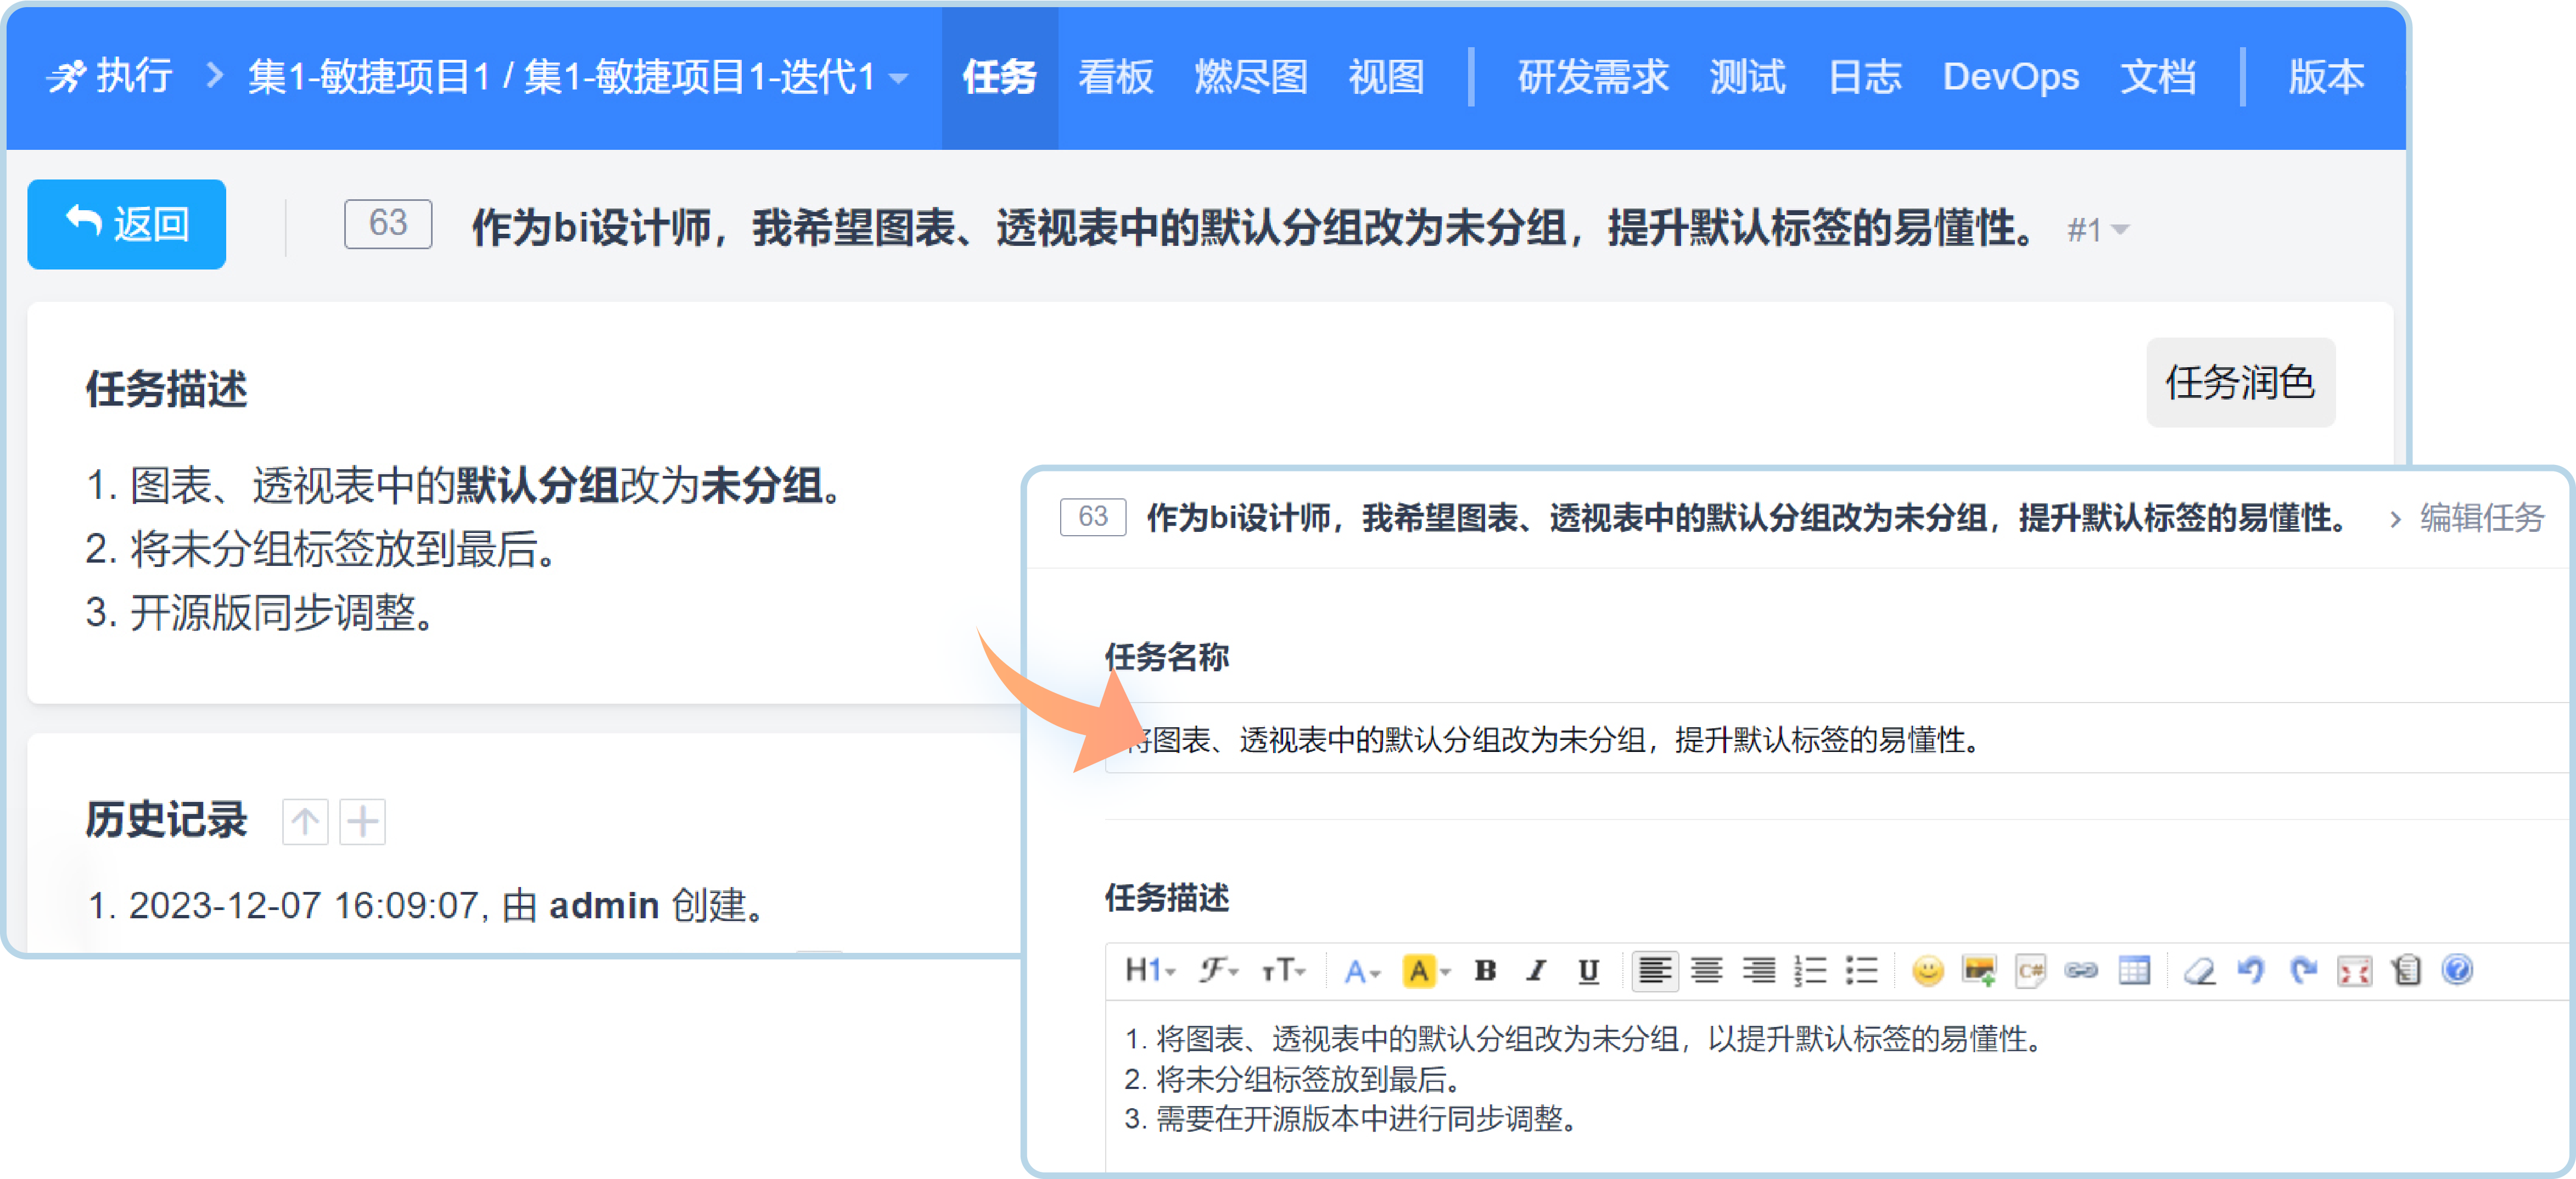The width and height of the screenshot is (2576, 1179).
Task: Insert a code block in the description
Action: (x=2030, y=970)
